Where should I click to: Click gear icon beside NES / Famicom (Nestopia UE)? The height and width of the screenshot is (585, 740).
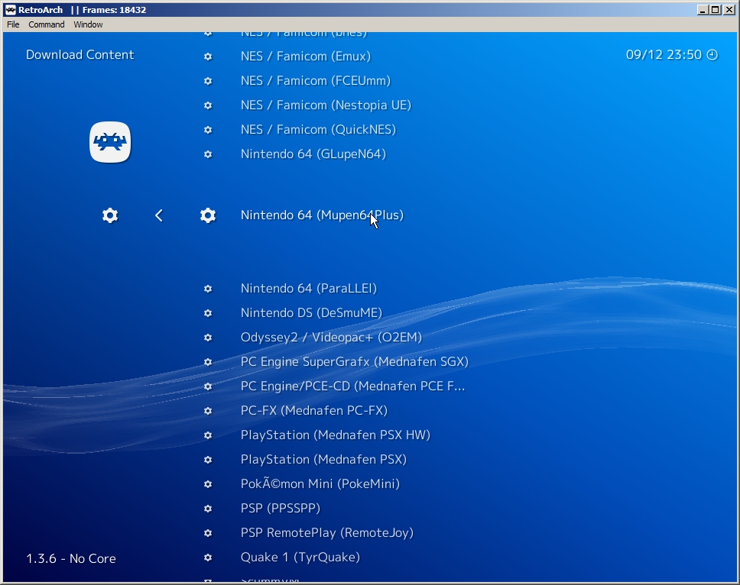click(x=208, y=105)
